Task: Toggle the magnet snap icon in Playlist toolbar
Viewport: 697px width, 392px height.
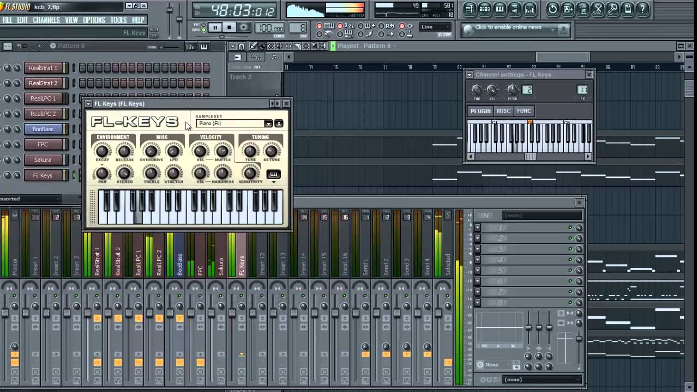Action: 242,46
